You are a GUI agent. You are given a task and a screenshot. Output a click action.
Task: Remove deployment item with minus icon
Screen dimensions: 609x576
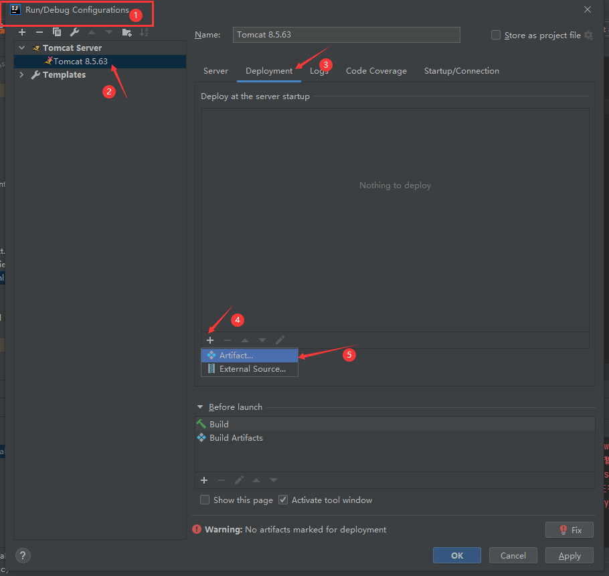pos(228,340)
